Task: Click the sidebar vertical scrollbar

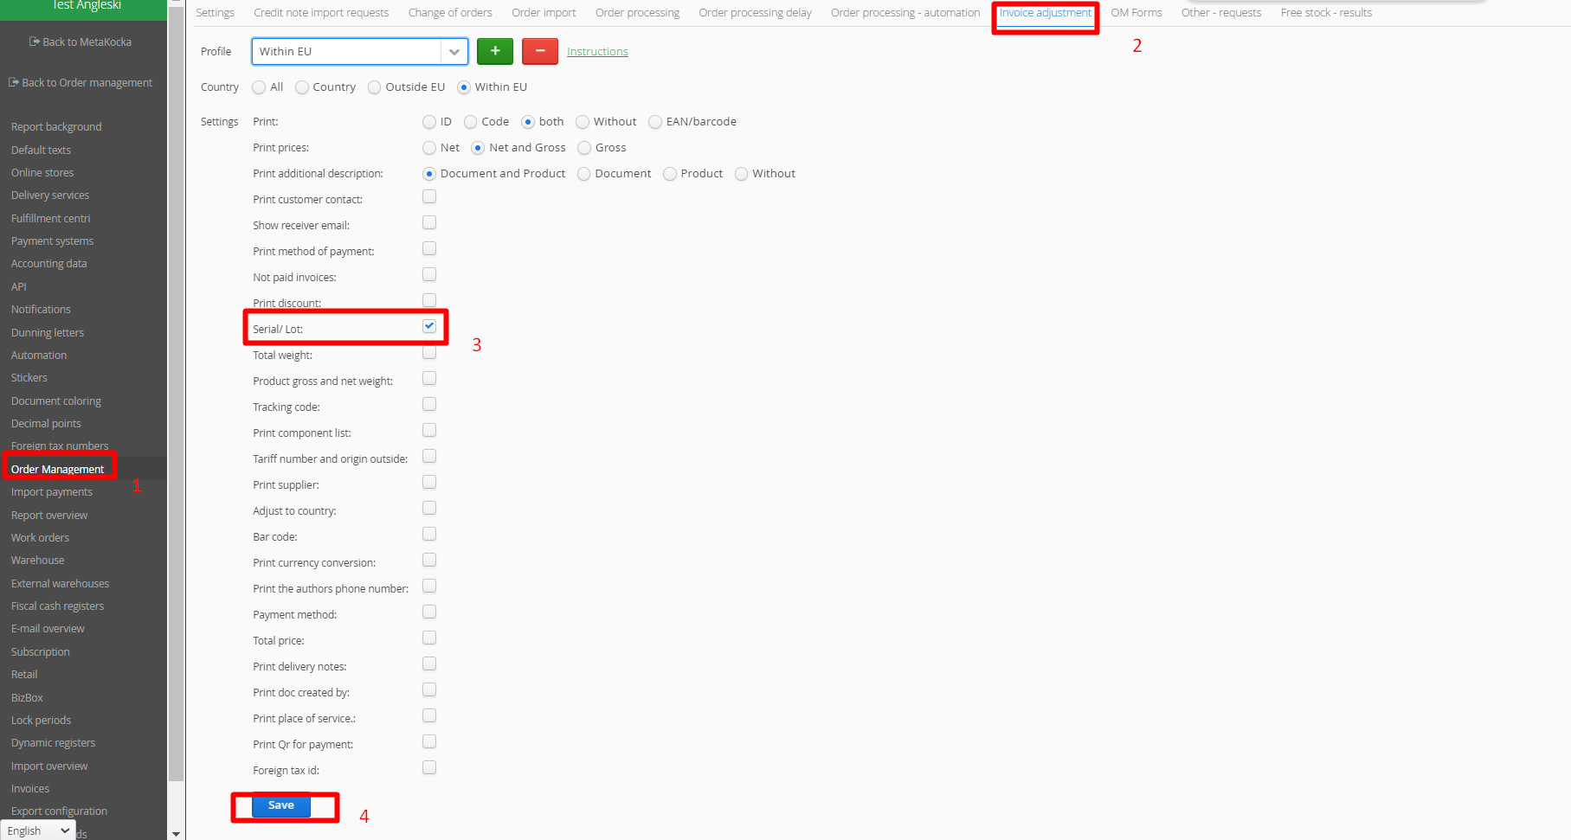Action: [x=176, y=394]
